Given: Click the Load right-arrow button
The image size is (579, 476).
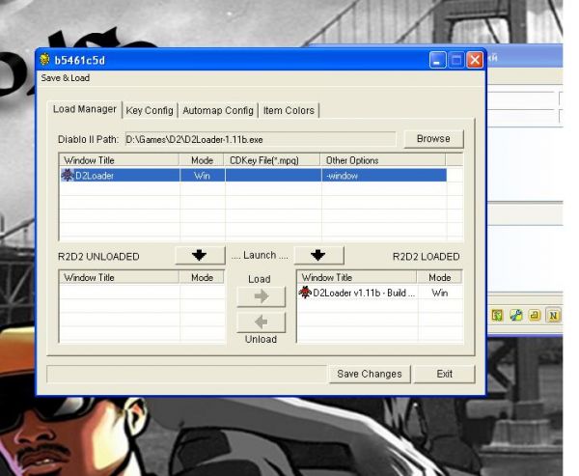Looking at the screenshot, I should pos(261,297).
